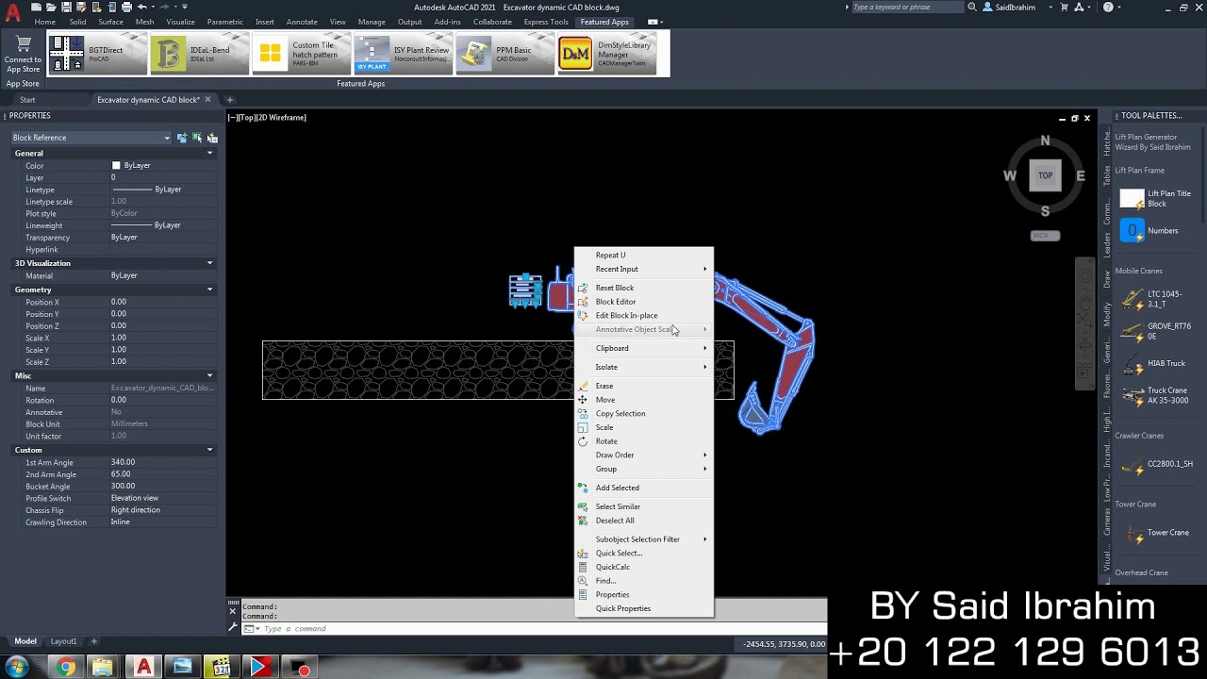Choose Reset Block in context menu
The width and height of the screenshot is (1207, 679).
point(644,288)
